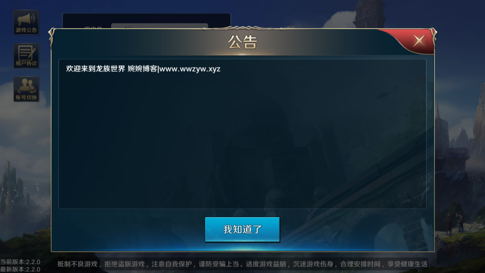Viewport: 485px width, 273px height.
Task: Click the www.wwzyw.xyz address in the announcement
Action: [x=190, y=69]
